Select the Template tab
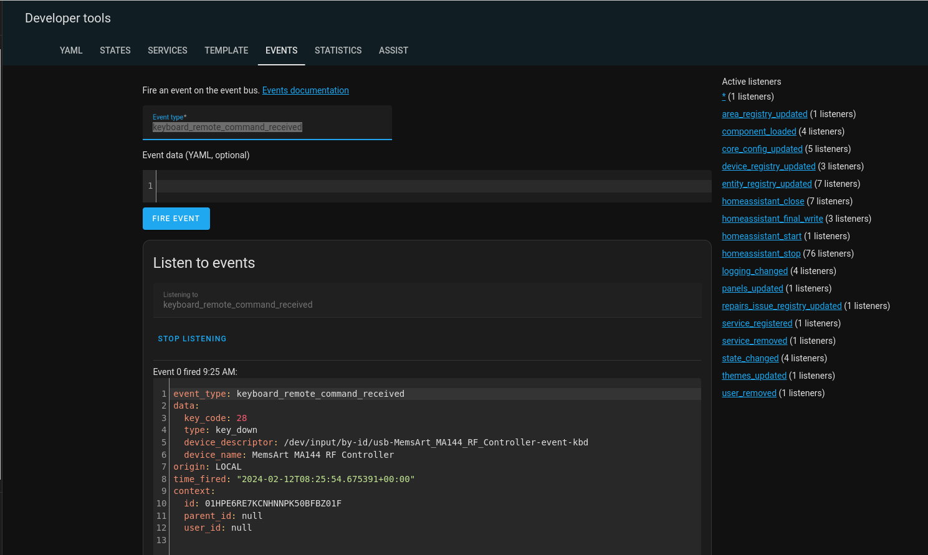 [x=226, y=50]
